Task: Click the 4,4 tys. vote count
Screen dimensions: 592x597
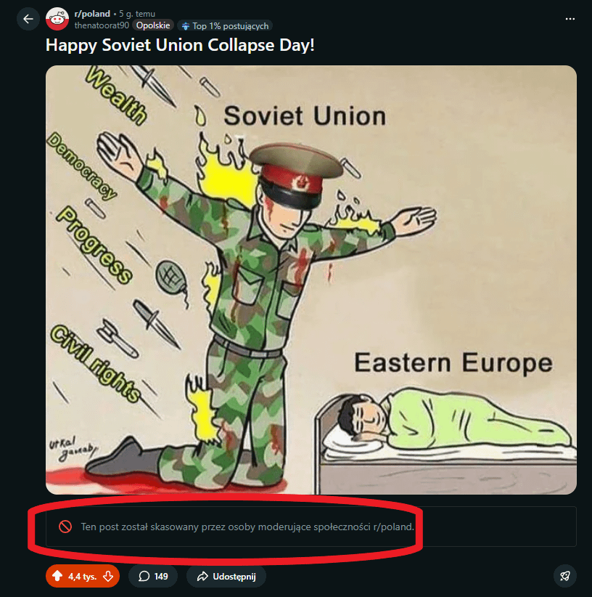Action: pos(82,577)
